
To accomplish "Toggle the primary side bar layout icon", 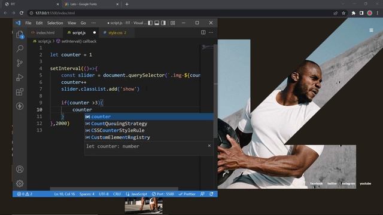I will 150,23.
